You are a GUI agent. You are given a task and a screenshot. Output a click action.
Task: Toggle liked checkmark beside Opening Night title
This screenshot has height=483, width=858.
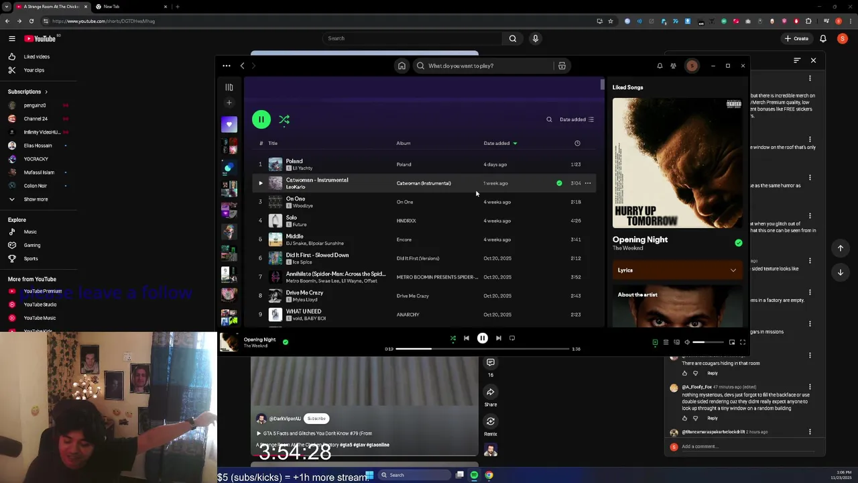pyautogui.click(x=738, y=243)
